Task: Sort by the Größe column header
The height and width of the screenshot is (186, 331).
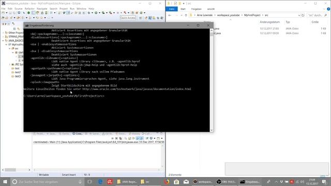Action: click(x=315, y=22)
